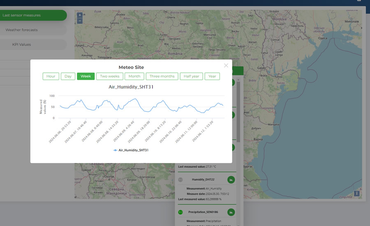This screenshot has height=226, width=370.
Task: Switch range to Month
Action: 134,76
